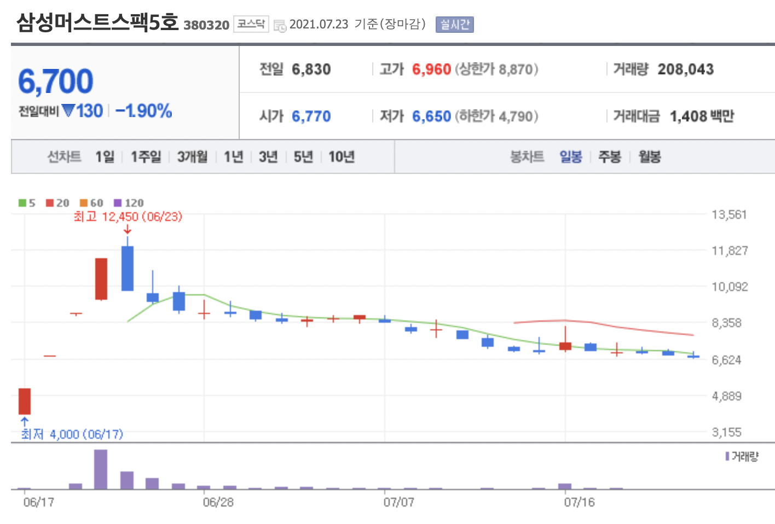The image size is (775, 524).
Task: Click the green 5-day moving average legend
Action: click(27, 203)
